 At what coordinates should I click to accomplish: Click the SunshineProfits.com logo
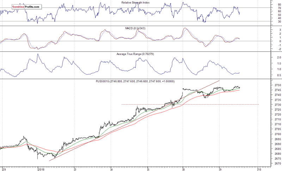click(x=27, y=7)
